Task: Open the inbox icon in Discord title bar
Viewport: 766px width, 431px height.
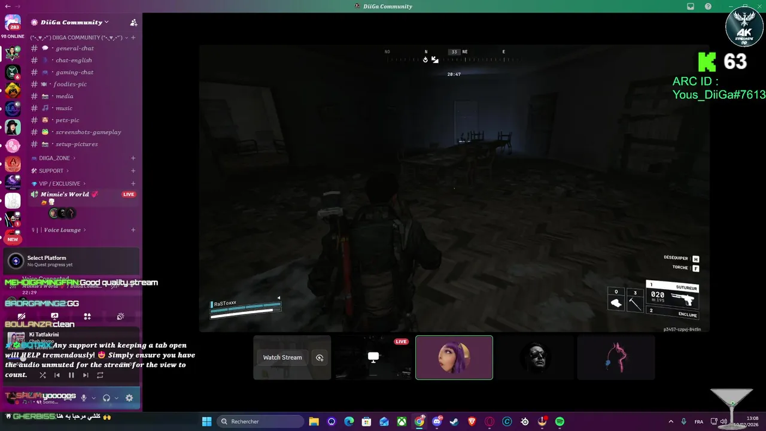Action: tap(691, 6)
